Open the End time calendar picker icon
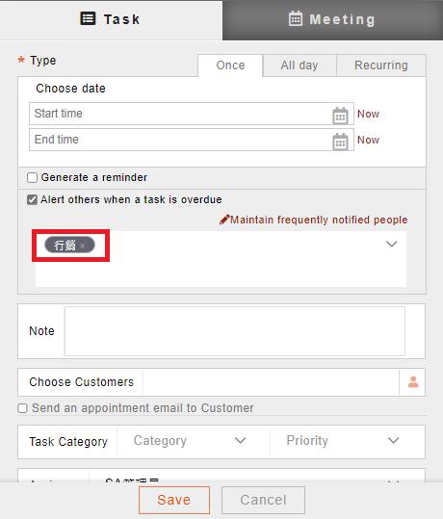The image size is (443, 519). coord(340,142)
